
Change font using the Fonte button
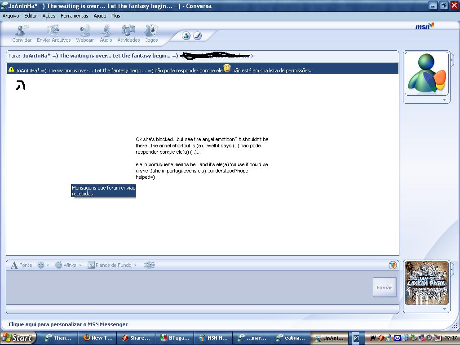pyautogui.click(x=22, y=265)
